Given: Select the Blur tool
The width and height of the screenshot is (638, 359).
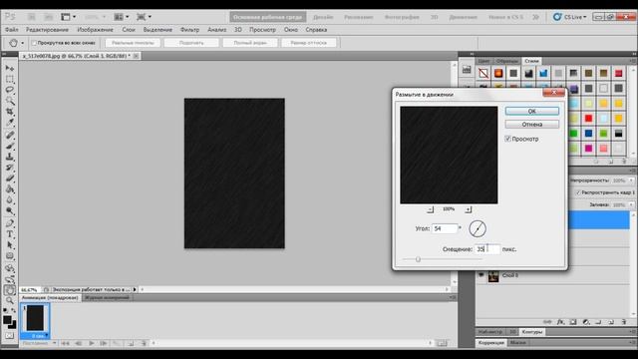Looking at the screenshot, I should 10,200.
